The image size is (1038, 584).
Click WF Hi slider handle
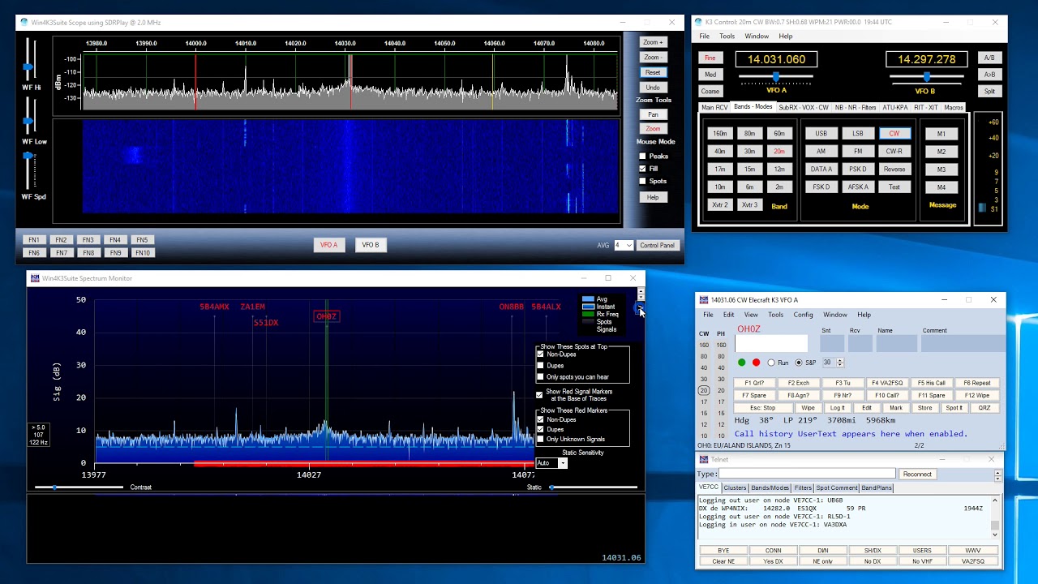click(28, 66)
